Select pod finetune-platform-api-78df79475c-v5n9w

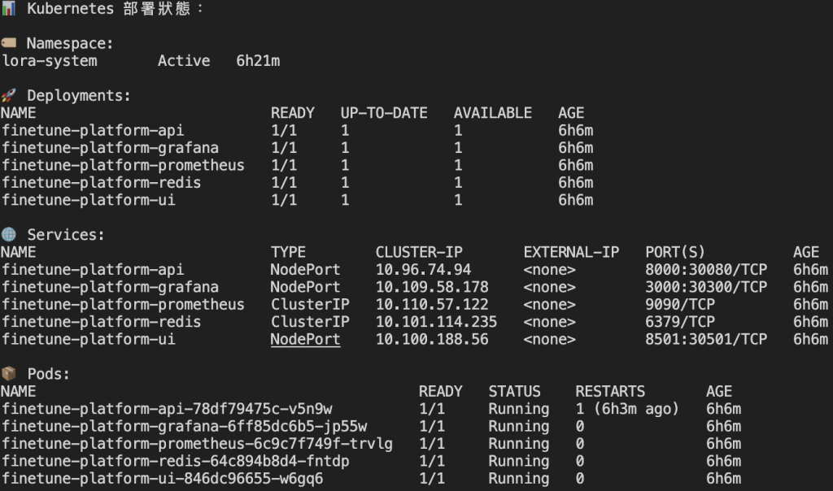(x=167, y=409)
